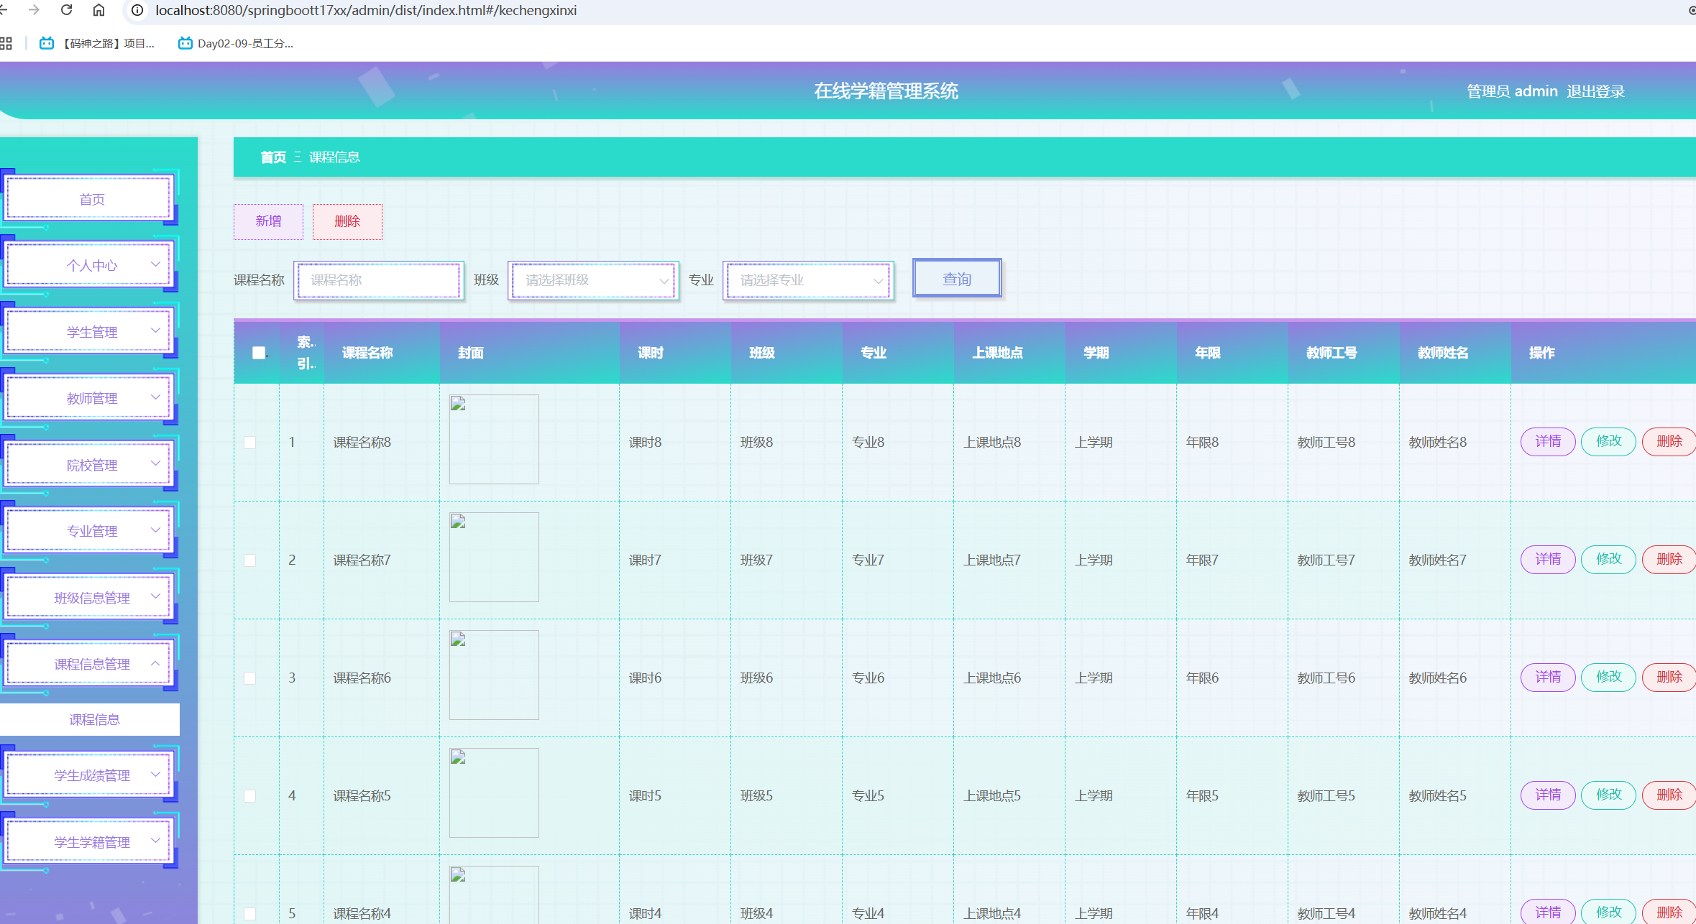Screen dimensions: 1696x924
Task: Click cell text 教师姓名6
Action: click(x=1437, y=678)
